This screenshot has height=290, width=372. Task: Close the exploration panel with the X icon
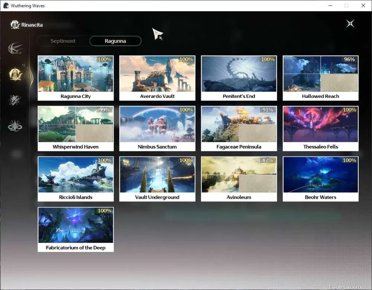[350, 24]
